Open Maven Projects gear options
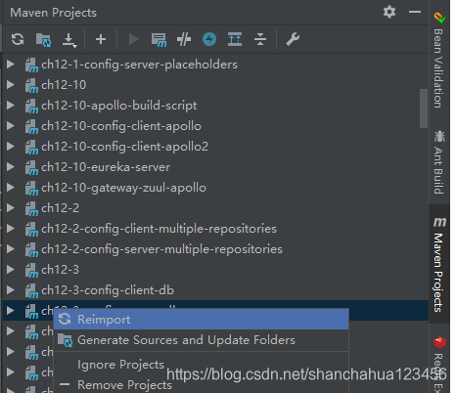This screenshot has height=393, width=457. click(x=389, y=13)
